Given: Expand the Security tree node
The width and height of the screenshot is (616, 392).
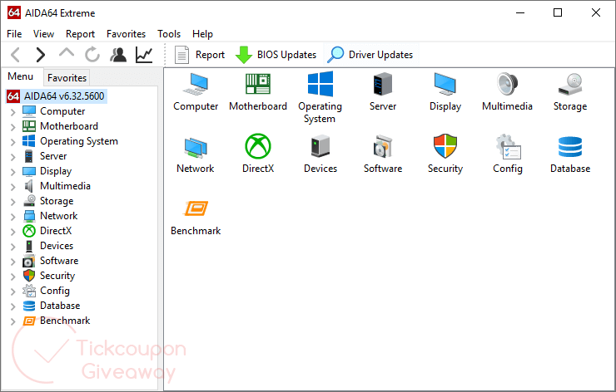Looking at the screenshot, I should click(13, 277).
